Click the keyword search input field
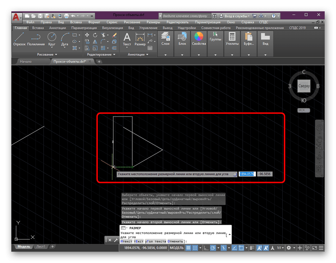Viewport: 336px width, 263px height. (186, 16)
